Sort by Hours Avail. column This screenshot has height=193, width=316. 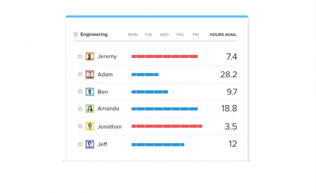coord(223,35)
